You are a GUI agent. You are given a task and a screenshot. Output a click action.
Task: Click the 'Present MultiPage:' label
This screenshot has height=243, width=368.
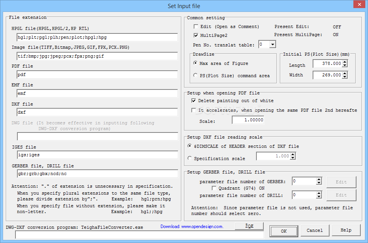pos(298,35)
